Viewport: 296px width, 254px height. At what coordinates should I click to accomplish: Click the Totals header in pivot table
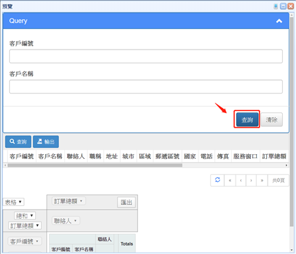(127, 243)
